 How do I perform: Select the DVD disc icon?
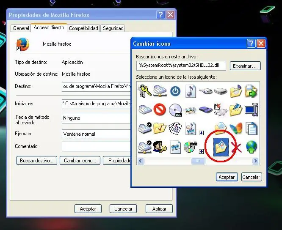(x=175, y=110)
